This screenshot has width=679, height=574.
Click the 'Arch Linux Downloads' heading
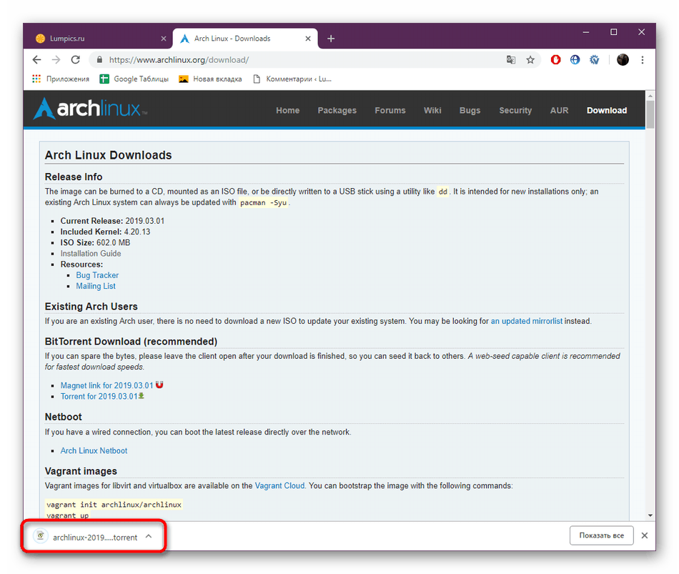[x=108, y=155]
